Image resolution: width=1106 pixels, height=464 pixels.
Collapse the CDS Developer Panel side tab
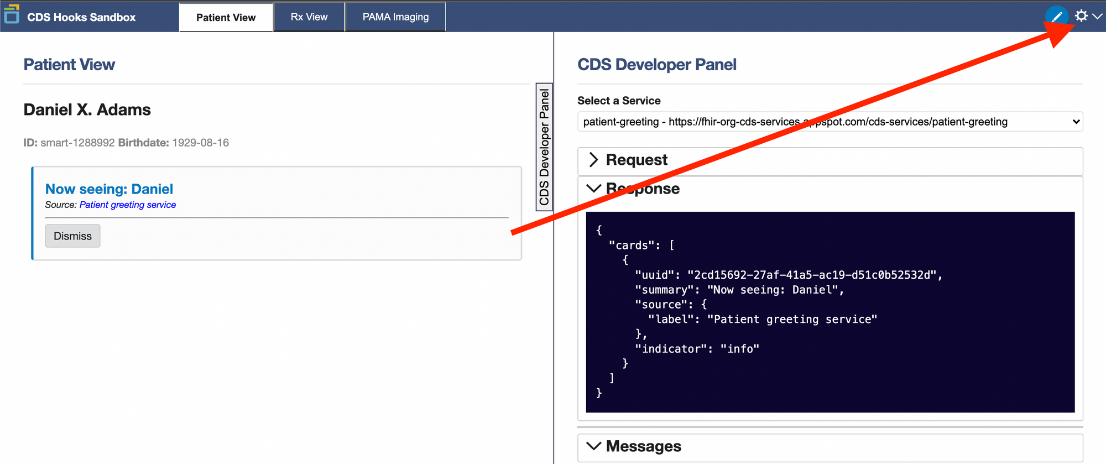coord(544,147)
